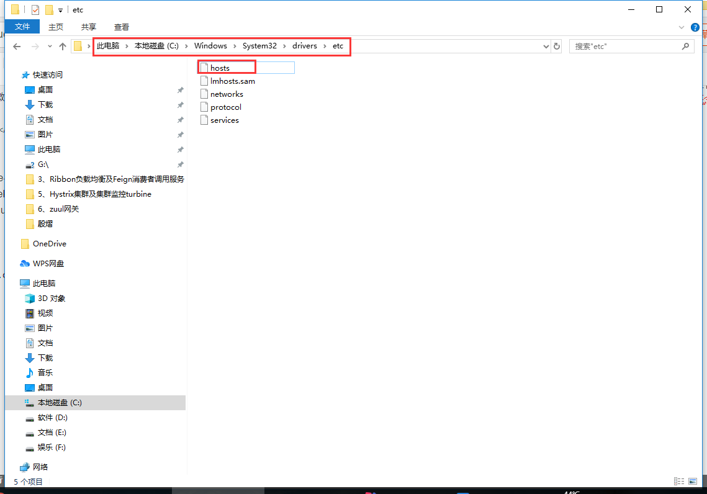The height and width of the screenshot is (494, 707).
Task: Select the services file
Action: pos(225,120)
